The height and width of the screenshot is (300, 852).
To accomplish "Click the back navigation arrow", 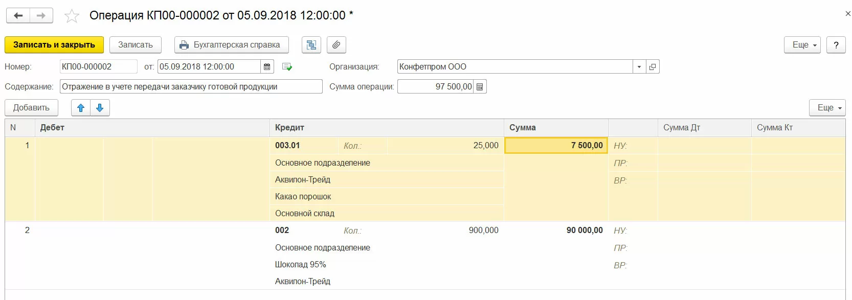I will pos(18,16).
